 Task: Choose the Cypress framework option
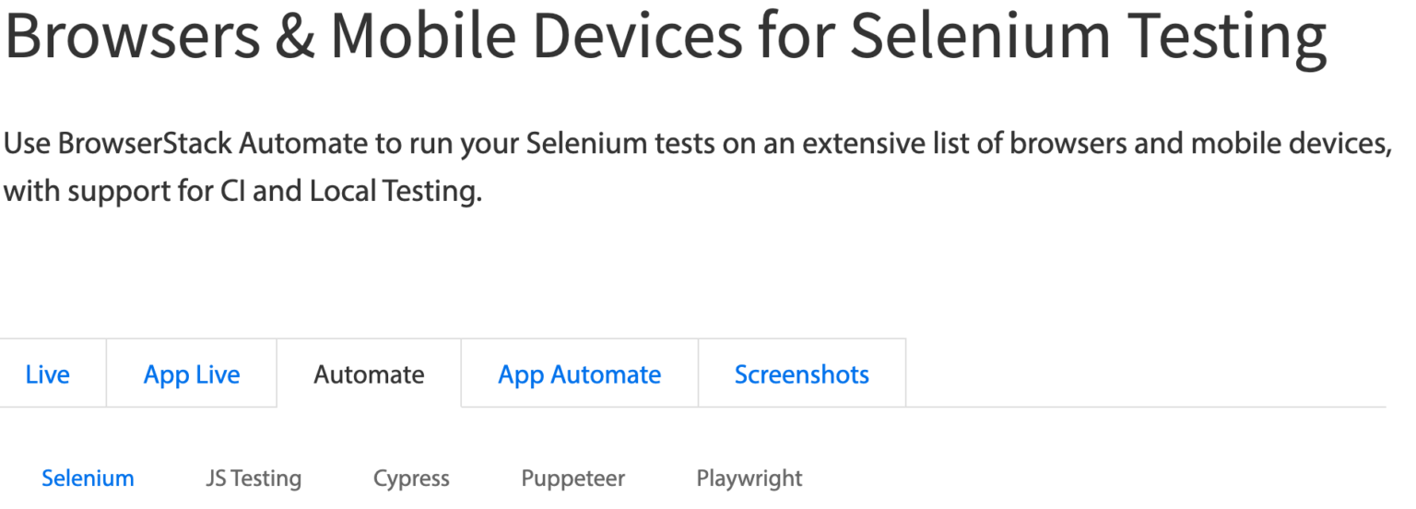click(411, 479)
